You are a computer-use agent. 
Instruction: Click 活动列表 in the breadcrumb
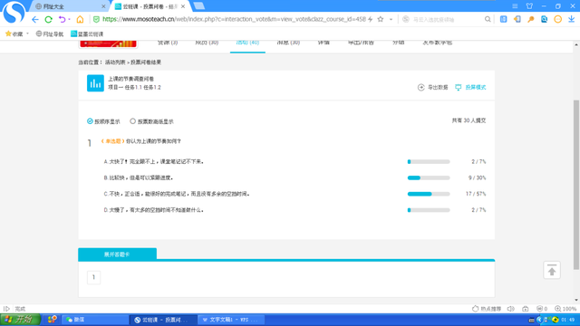click(x=115, y=62)
